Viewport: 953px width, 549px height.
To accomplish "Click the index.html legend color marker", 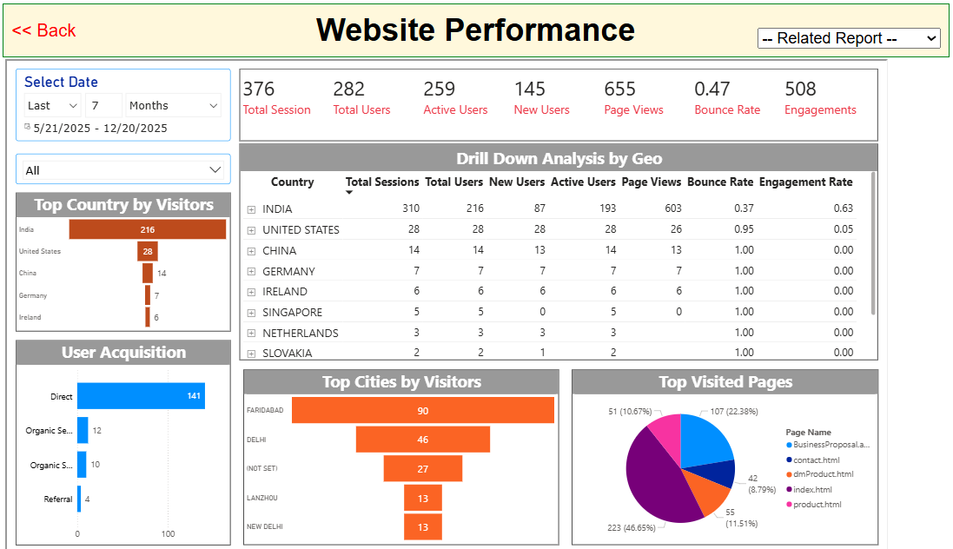I will pos(789,489).
